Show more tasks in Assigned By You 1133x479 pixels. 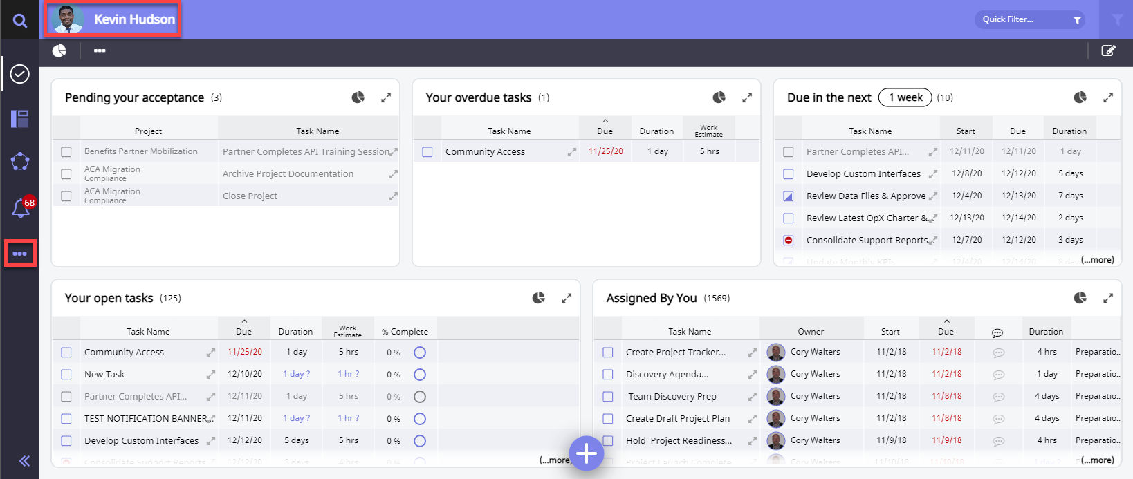point(1098,460)
